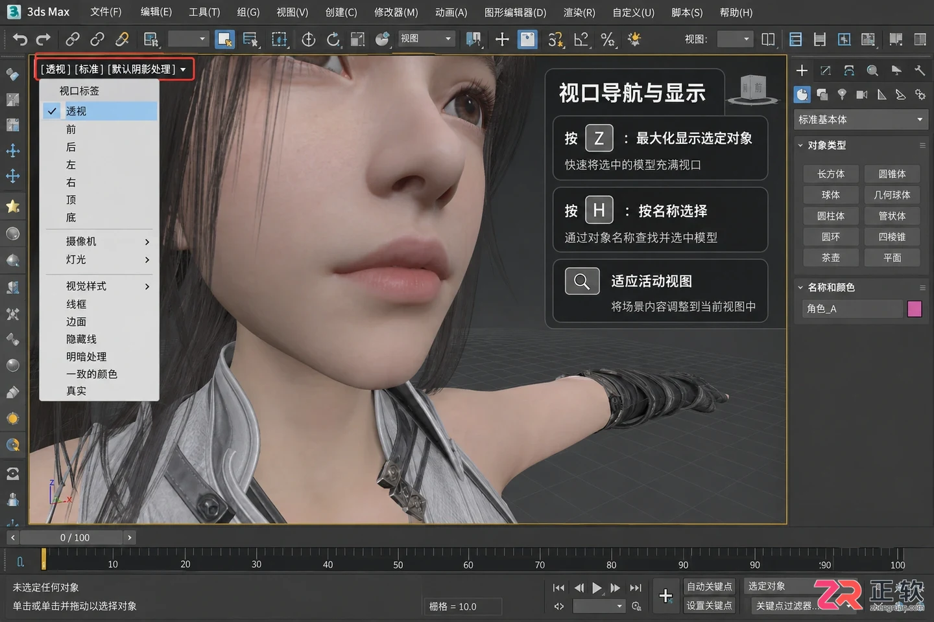
Task: Create a 长方体 box primitive
Action: [x=831, y=174]
